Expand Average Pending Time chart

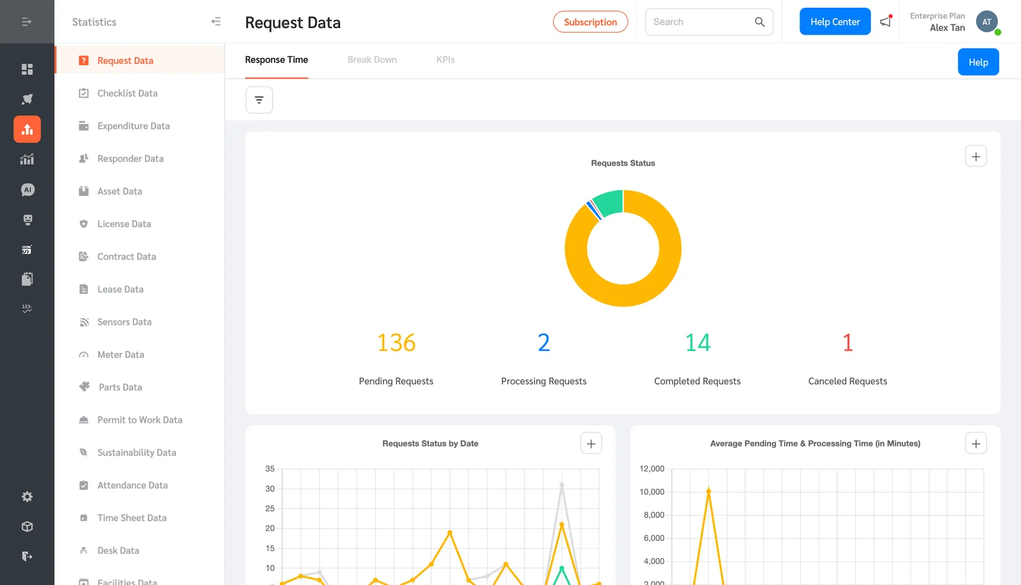[x=976, y=443]
